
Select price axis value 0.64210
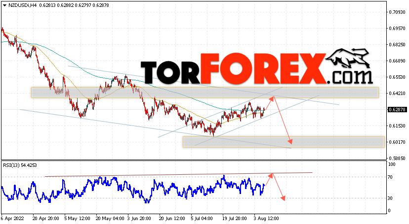point(397,93)
